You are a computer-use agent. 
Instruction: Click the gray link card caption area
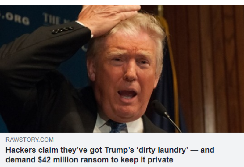[x=122, y=150]
